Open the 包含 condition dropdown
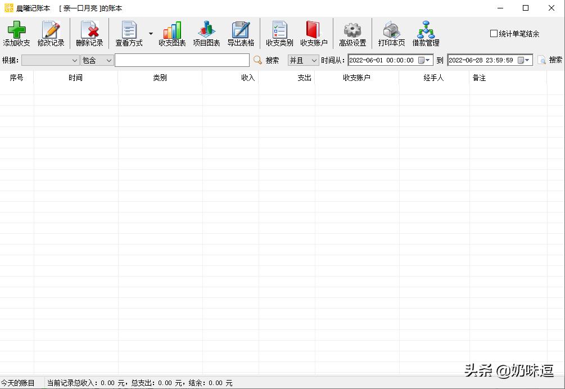Image resolution: width=565 pixels, height=389 pixels. [97, 60]
